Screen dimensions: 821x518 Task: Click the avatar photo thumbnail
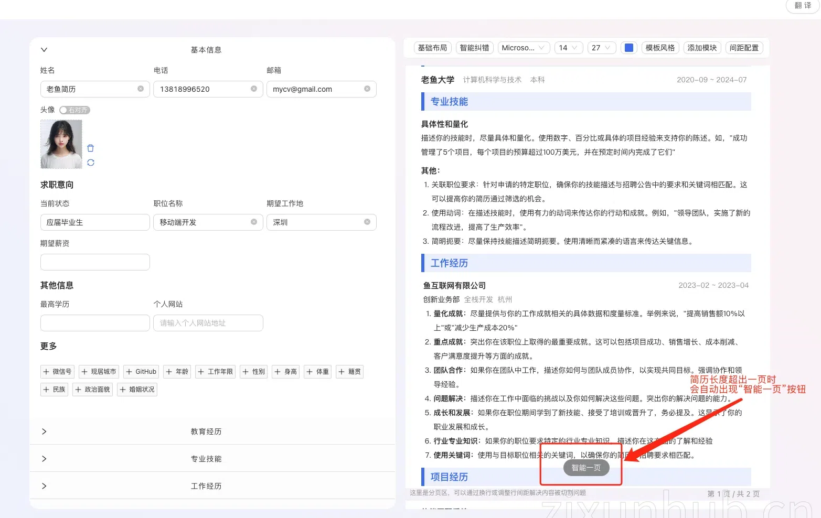[61, 144]
